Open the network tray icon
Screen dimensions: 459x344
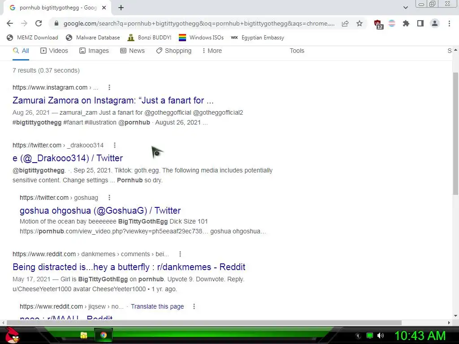370,335
